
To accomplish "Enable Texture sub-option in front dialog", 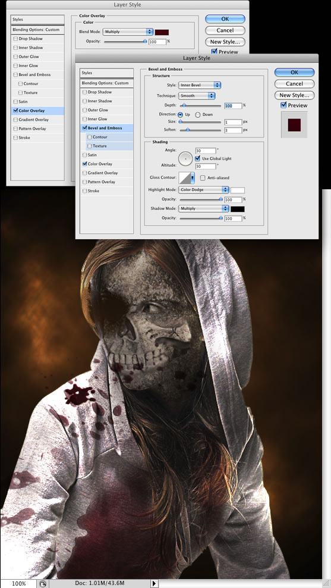I will (x=90, y=146).
